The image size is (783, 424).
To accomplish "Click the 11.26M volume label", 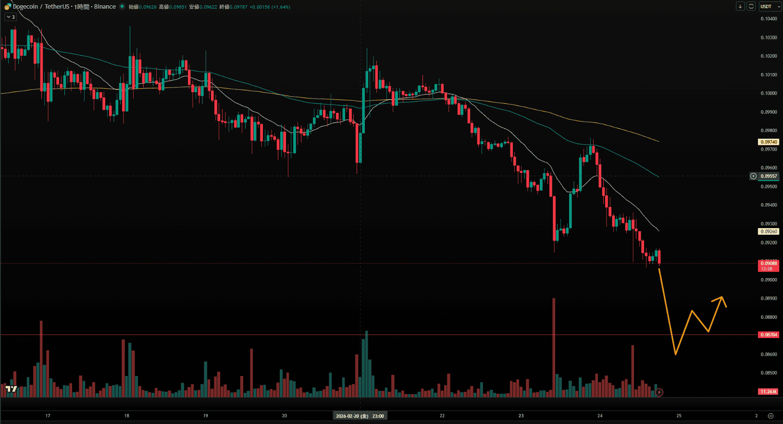I will (768, 391).
